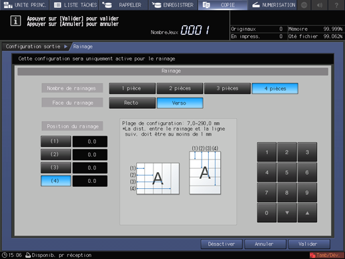
Task: Select crease position (4) button
Action: (56, 181)
